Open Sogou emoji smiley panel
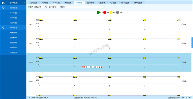Viewport: 193px width, 99px height. 91,67
